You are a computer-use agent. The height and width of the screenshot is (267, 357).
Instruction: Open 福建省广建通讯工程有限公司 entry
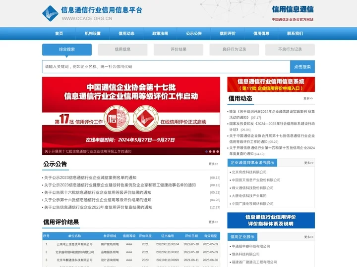coord(254,262)
